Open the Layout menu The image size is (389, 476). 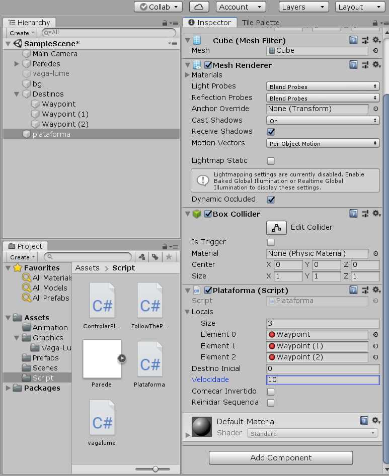click(x=360, y=7)
